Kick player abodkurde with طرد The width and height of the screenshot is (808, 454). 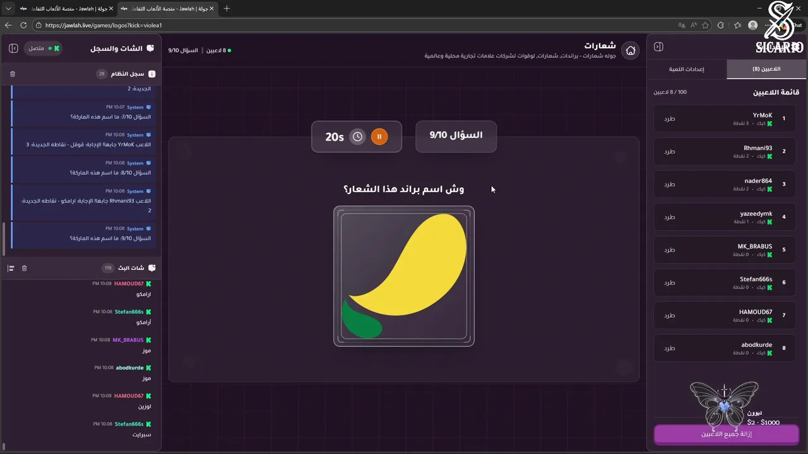669,348
